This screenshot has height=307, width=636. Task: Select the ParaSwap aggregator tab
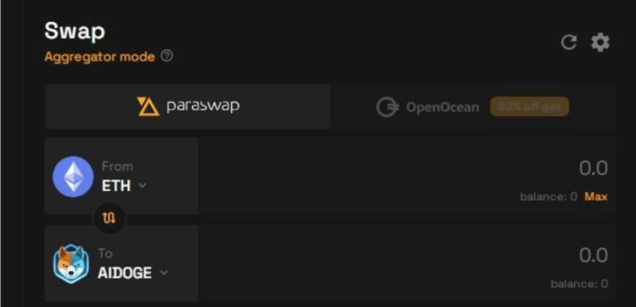point(188,107)
